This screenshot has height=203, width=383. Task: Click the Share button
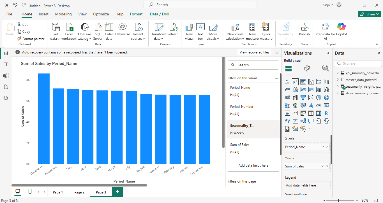point(369,14)
